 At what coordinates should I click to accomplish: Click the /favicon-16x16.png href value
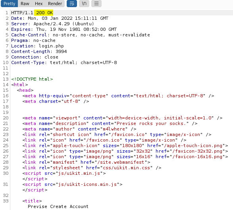pos(198,157)
